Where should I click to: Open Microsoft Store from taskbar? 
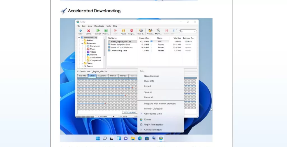pyautogui.click(x=147, y=138)
